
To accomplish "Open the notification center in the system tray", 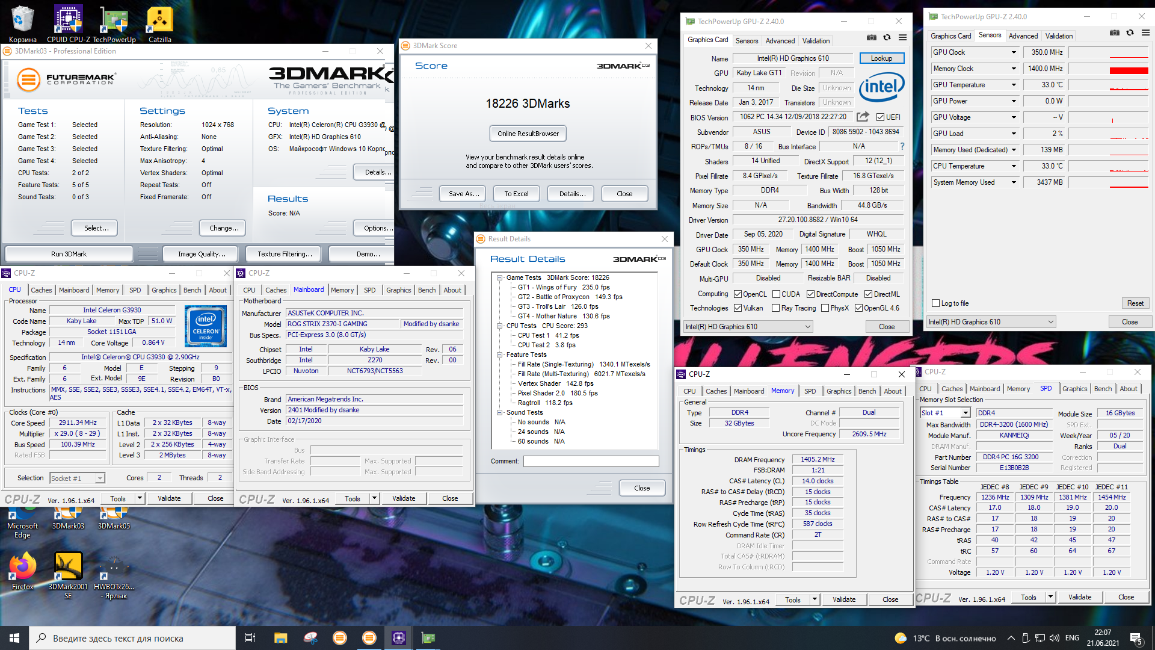I will pyautogui.click(x=1136, y=638).
